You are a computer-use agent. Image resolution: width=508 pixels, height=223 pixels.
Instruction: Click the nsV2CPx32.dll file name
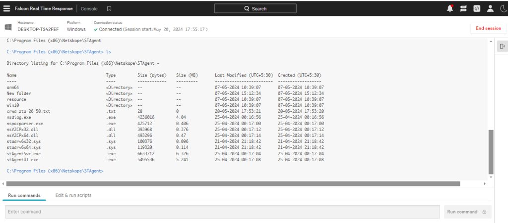point(22,130)
